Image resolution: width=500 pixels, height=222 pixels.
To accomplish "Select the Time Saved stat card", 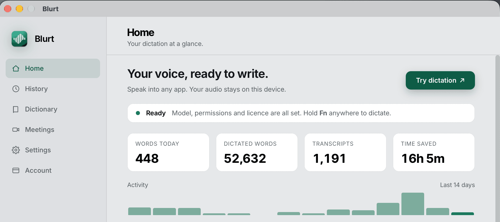I will pyautogui.click(x=434, y=152).
